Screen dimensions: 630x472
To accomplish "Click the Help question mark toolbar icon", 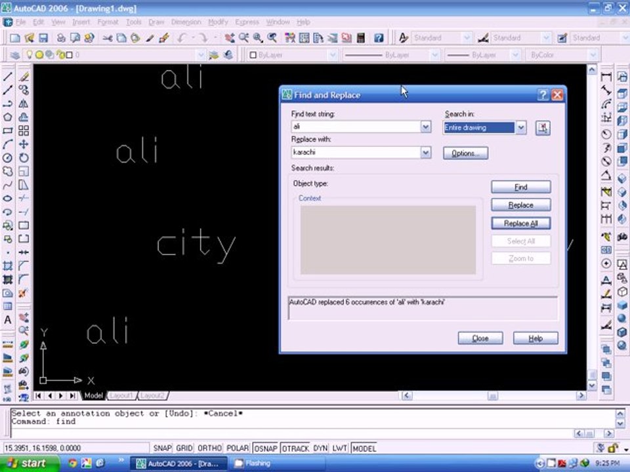I will point(379,38).
